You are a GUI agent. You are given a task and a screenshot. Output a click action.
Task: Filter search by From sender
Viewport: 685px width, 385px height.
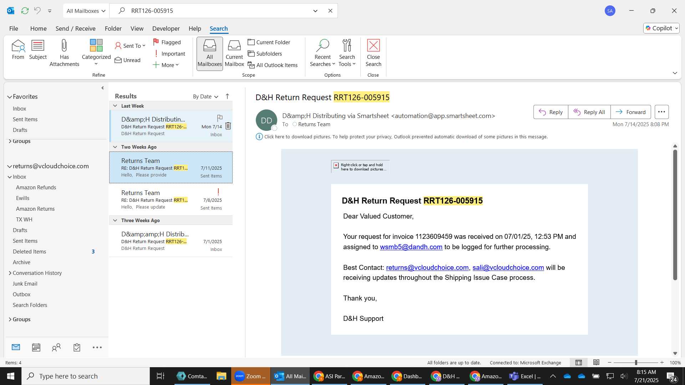click(x=18, y=50)
